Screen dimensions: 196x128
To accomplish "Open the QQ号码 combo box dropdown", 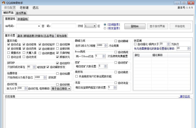I will click(39, 26).
